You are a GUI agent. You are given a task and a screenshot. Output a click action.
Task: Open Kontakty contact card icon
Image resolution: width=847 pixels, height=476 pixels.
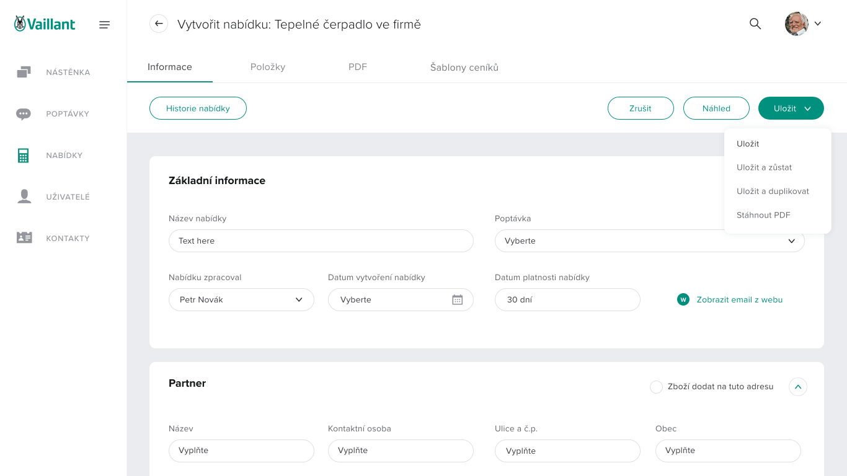tap(24, 238)
